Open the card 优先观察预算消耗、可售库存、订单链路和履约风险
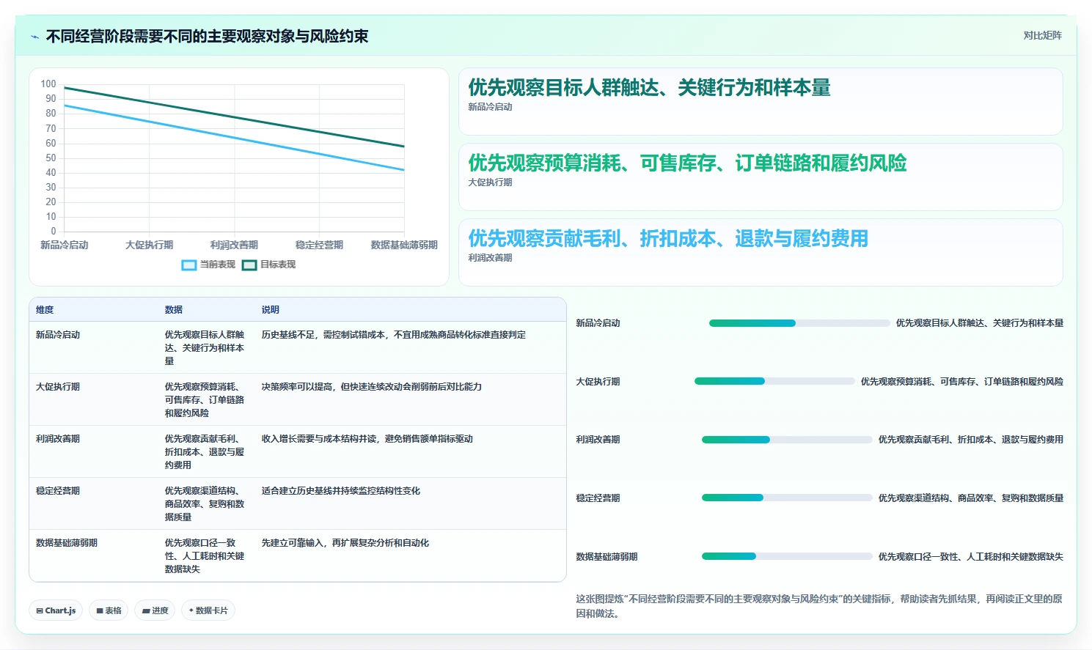The height and width of the screenshot is (650, 1092). [761, 177]
